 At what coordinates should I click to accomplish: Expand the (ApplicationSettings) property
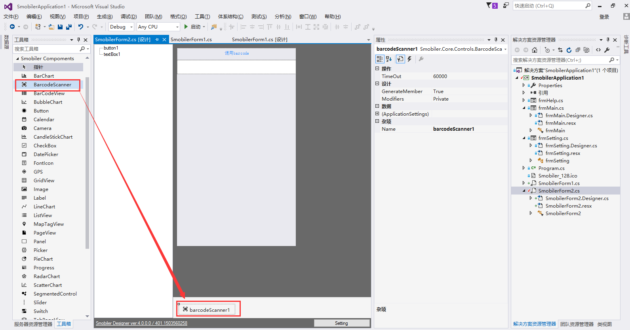pos(377,114)
